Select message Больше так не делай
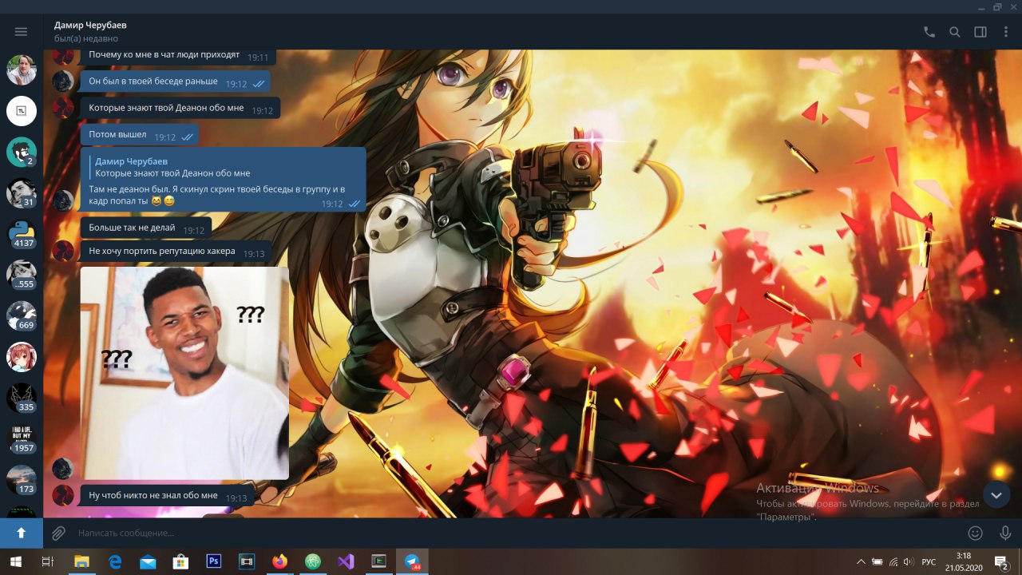Viewport: 1022px width, 575px height. coord(146,228)
